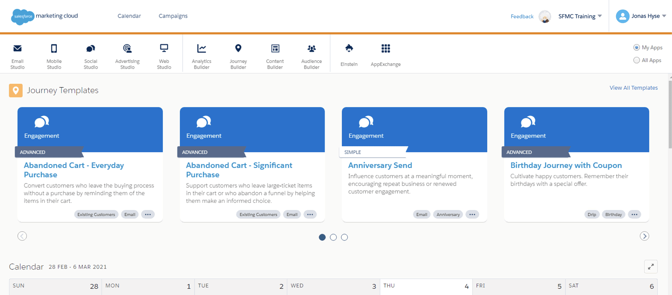This screenshot has width=672, height=295.
Task: Click Existing Customers tag on Everyday Purchase card
Action: click(96, 215)
